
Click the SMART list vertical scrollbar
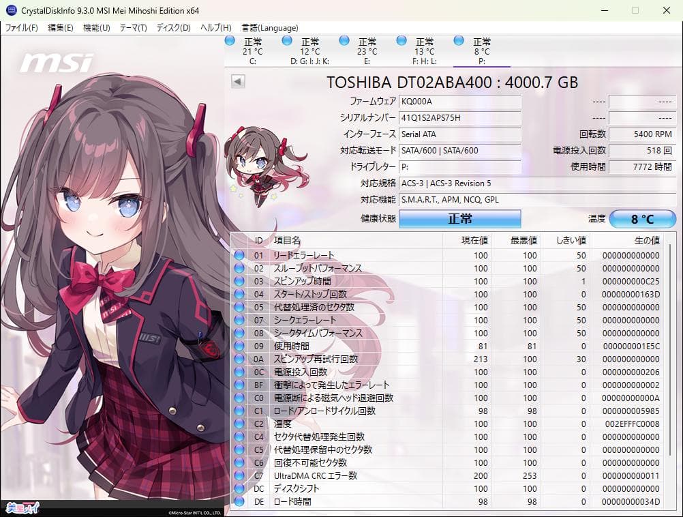pyautogui.click(x=669, y=341)
